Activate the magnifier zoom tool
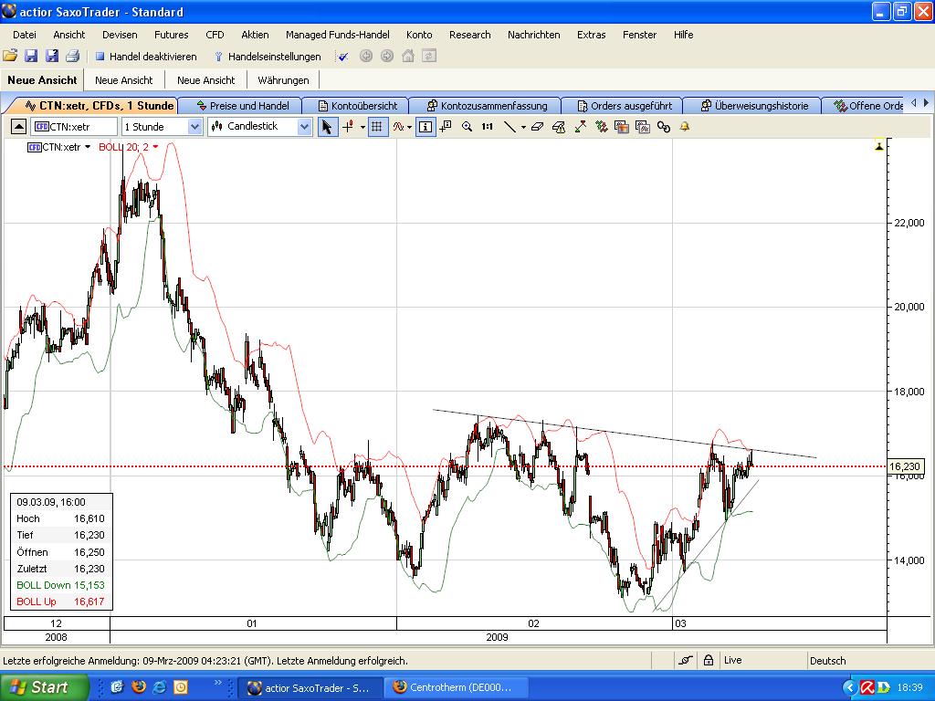The image size is (935, 701). tap(467, 126)
